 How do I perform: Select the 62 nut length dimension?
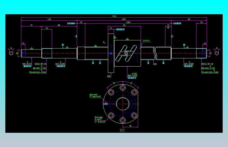click(124, 25)
